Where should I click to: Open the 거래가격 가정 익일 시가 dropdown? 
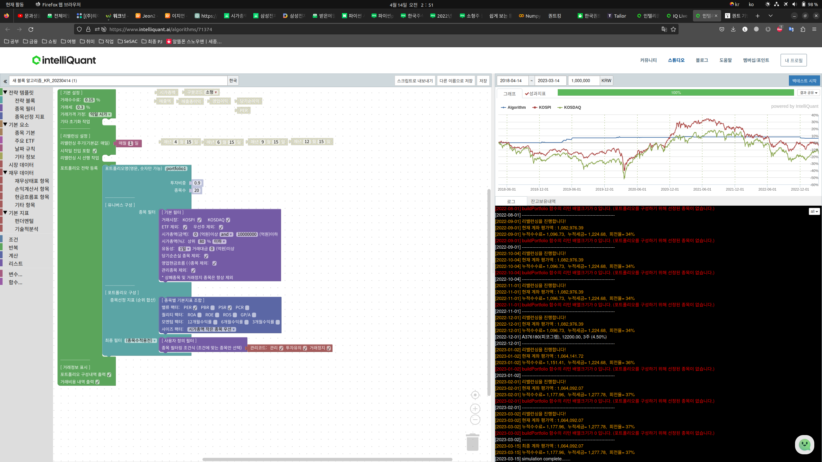[100, 115]
